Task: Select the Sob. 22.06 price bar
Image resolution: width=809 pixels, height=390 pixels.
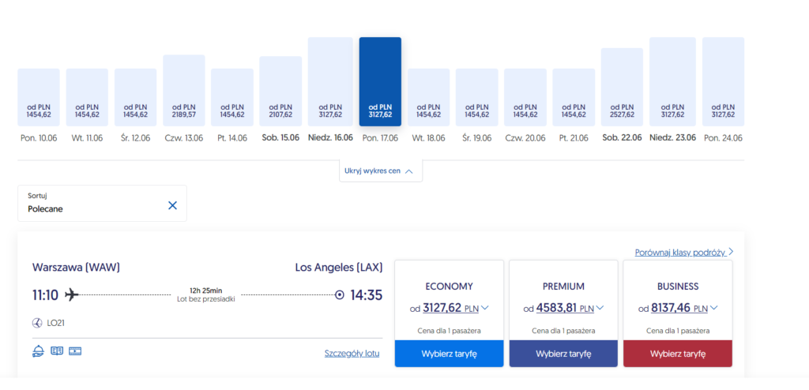Action: [x=622, y=87]
